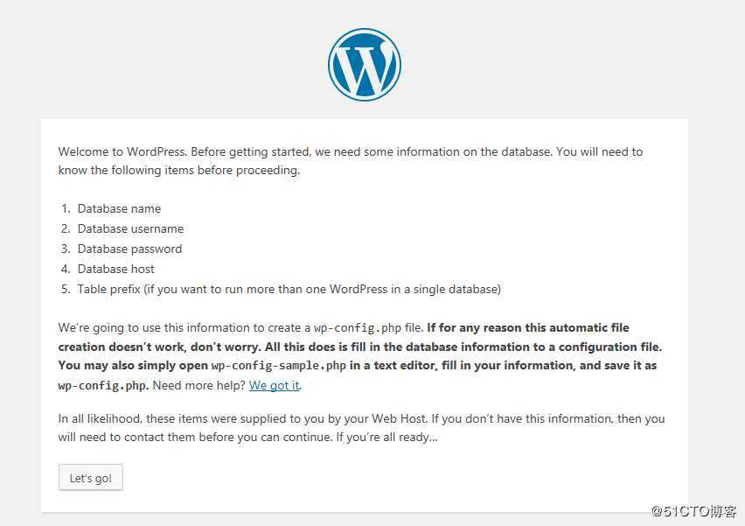Click the "Web Host" words in last paragraph
Viewport: 745px width, 526px height.
coord(398,418)
